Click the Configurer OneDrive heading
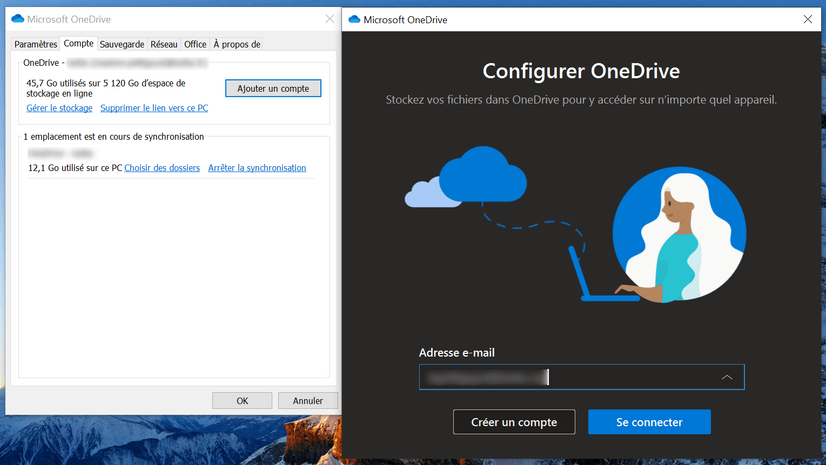826x465 pixels. click(x=581, y=71)
